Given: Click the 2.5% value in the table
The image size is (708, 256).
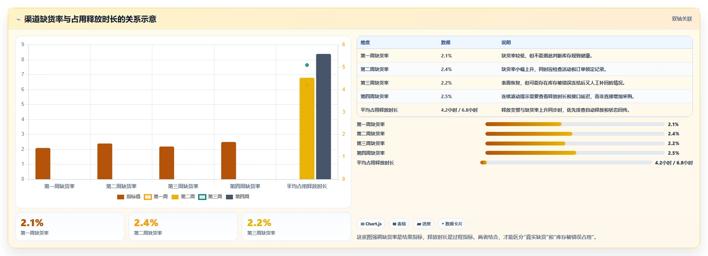Looking at the screenshot, I should (x=446, y=97).
